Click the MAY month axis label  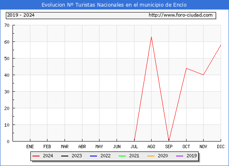[x=100, y=146]
